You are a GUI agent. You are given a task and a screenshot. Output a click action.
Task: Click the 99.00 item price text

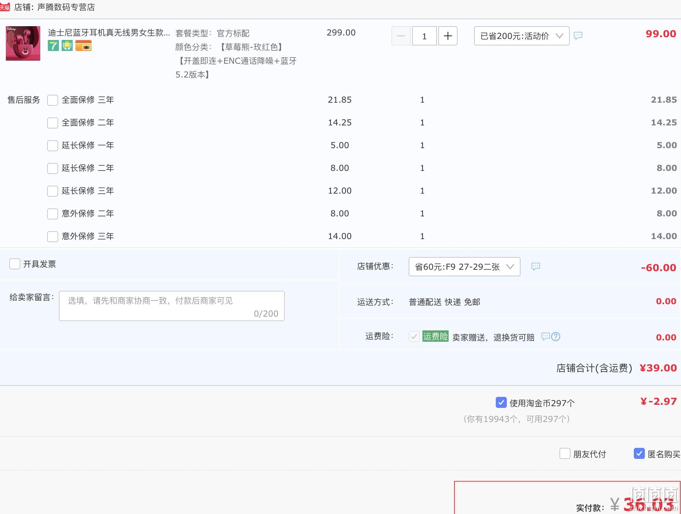pos(661,34)
